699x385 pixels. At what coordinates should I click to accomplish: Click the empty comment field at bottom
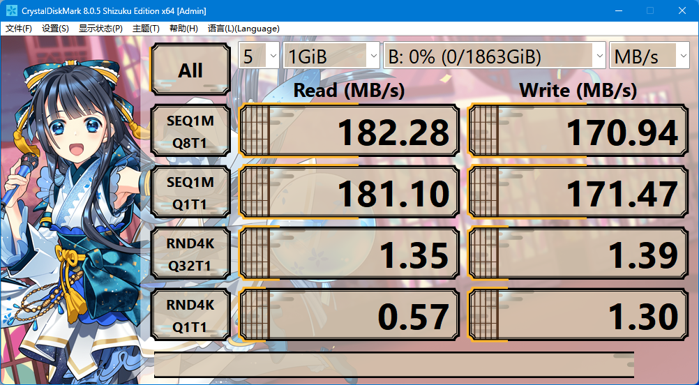coord(394,365)
